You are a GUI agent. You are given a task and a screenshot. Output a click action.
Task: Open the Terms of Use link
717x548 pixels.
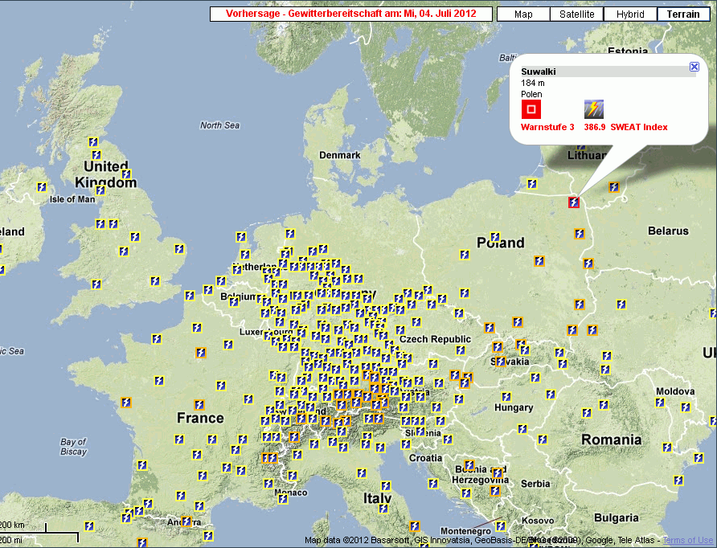pos(688,540)
